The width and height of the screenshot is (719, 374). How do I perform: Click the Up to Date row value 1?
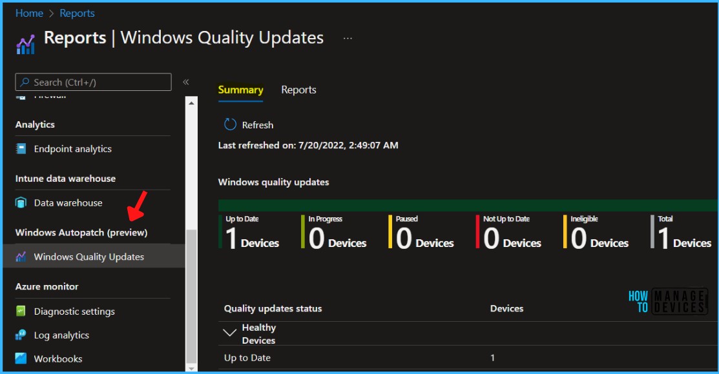pos(492,357)
